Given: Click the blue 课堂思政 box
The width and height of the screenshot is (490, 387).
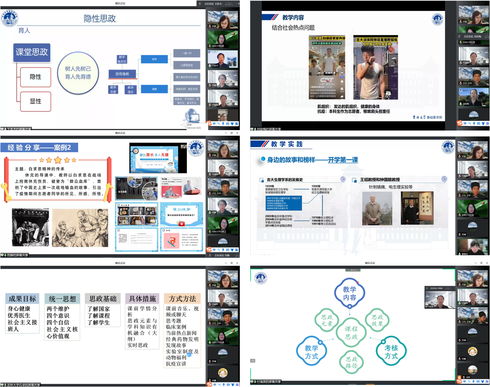Looking at the screenshot, I should pos(32,53).
